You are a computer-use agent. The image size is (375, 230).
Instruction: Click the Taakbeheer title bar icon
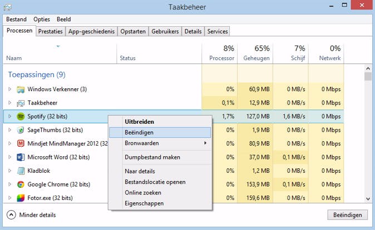click(x=7, y=7)
